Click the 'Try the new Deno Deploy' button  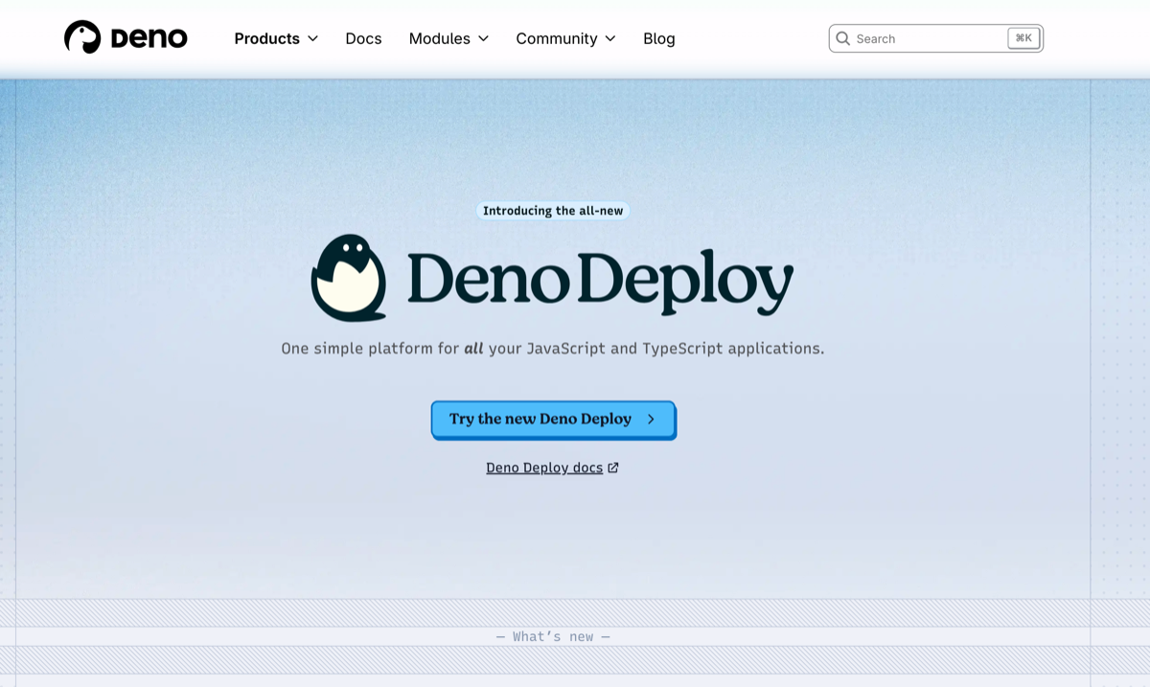pyautogui.click(x=553, y=419)
